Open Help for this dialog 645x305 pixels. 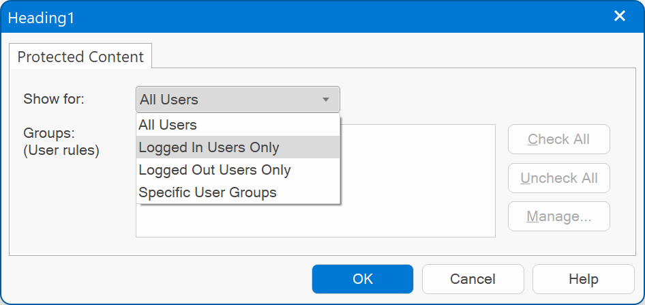tap(583, 279)
